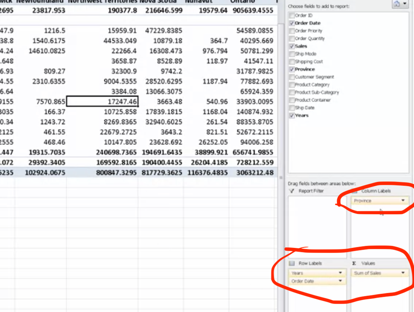The image size is (414, 312).
Task: Select the cell containing 190377.8
Action: point(102,10)
